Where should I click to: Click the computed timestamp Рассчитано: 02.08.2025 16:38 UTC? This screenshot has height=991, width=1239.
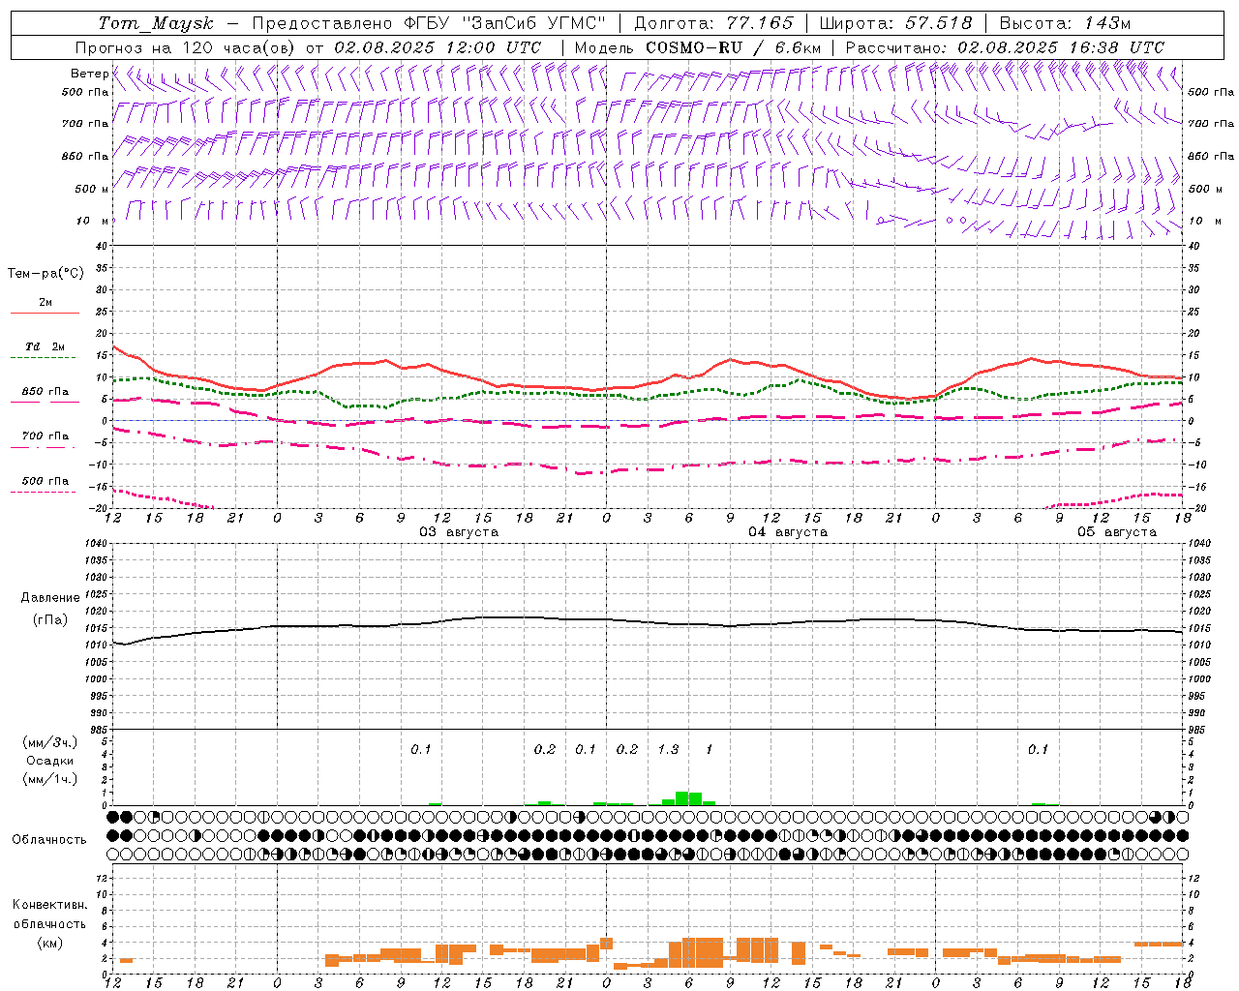click(1005, 47)
